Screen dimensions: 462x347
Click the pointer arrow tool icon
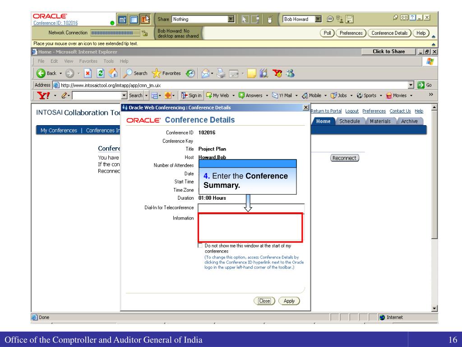(x=245, y=19)
